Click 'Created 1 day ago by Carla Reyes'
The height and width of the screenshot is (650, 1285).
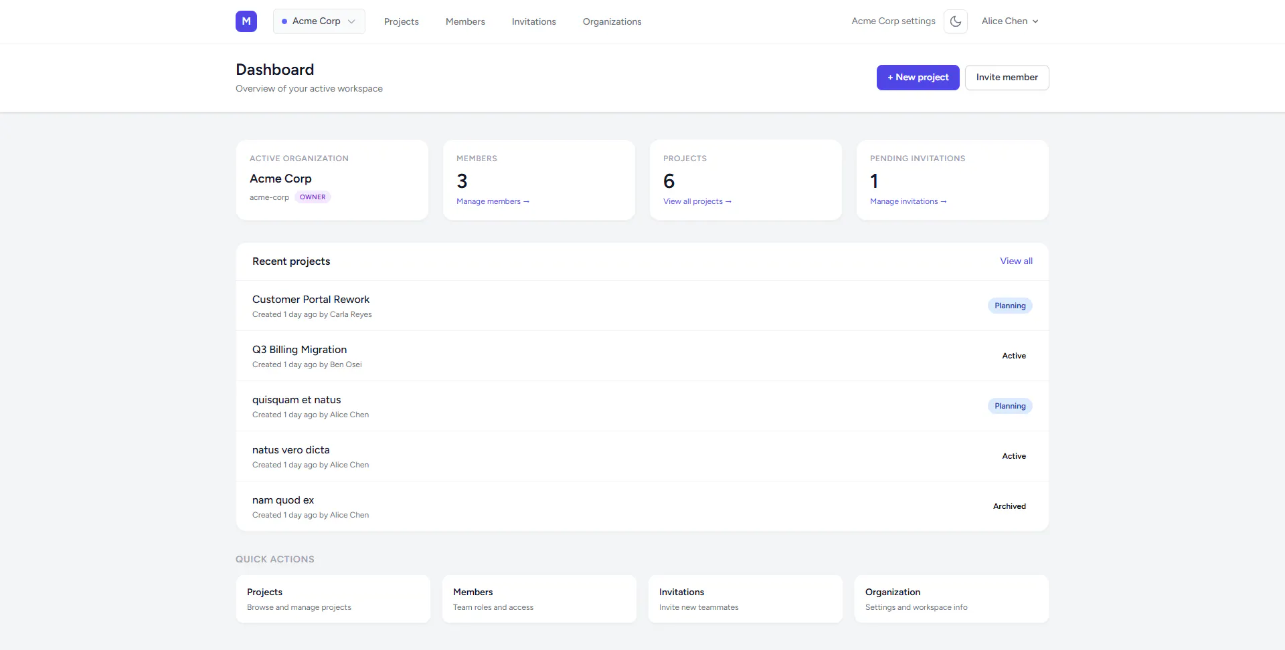click(x=312, y=314)
